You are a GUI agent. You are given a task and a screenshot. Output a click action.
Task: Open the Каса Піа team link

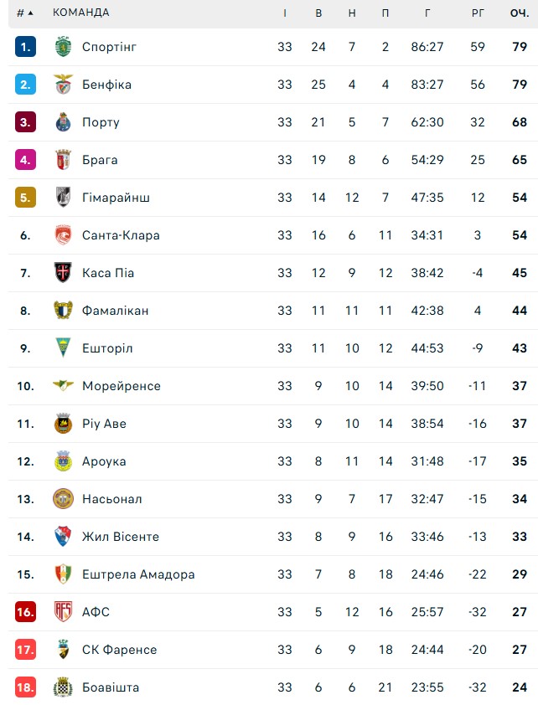(108, 273)
